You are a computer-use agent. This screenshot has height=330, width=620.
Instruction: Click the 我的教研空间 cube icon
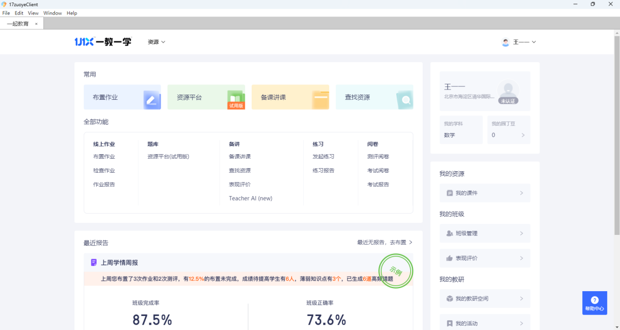tap(450, 298)
